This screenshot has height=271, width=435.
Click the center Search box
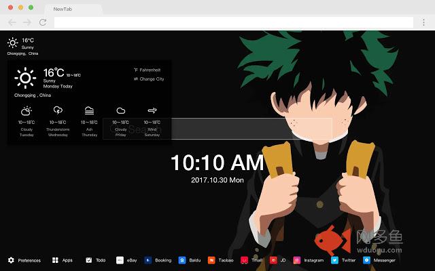pyautogui.click(x=217, y=129)
